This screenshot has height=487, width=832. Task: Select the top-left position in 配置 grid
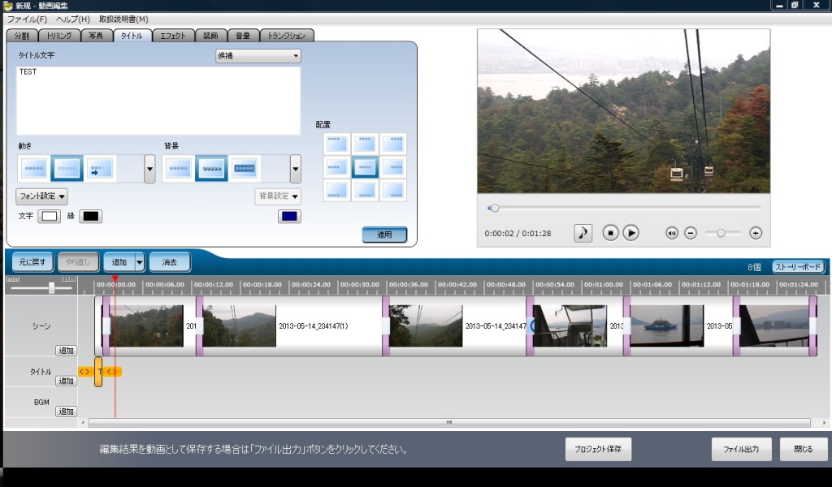click(x=337, y=144)
